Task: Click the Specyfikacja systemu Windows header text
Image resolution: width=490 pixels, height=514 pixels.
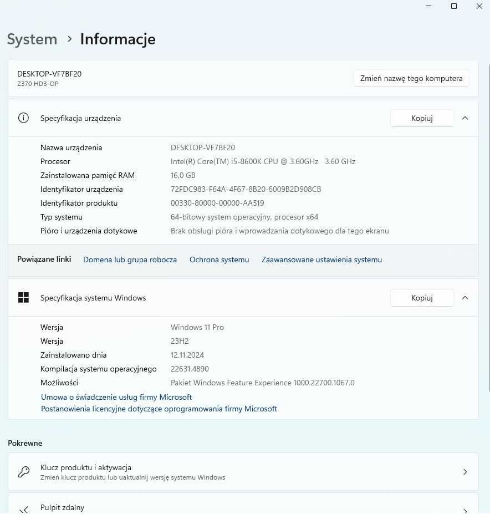Action: 93,298
